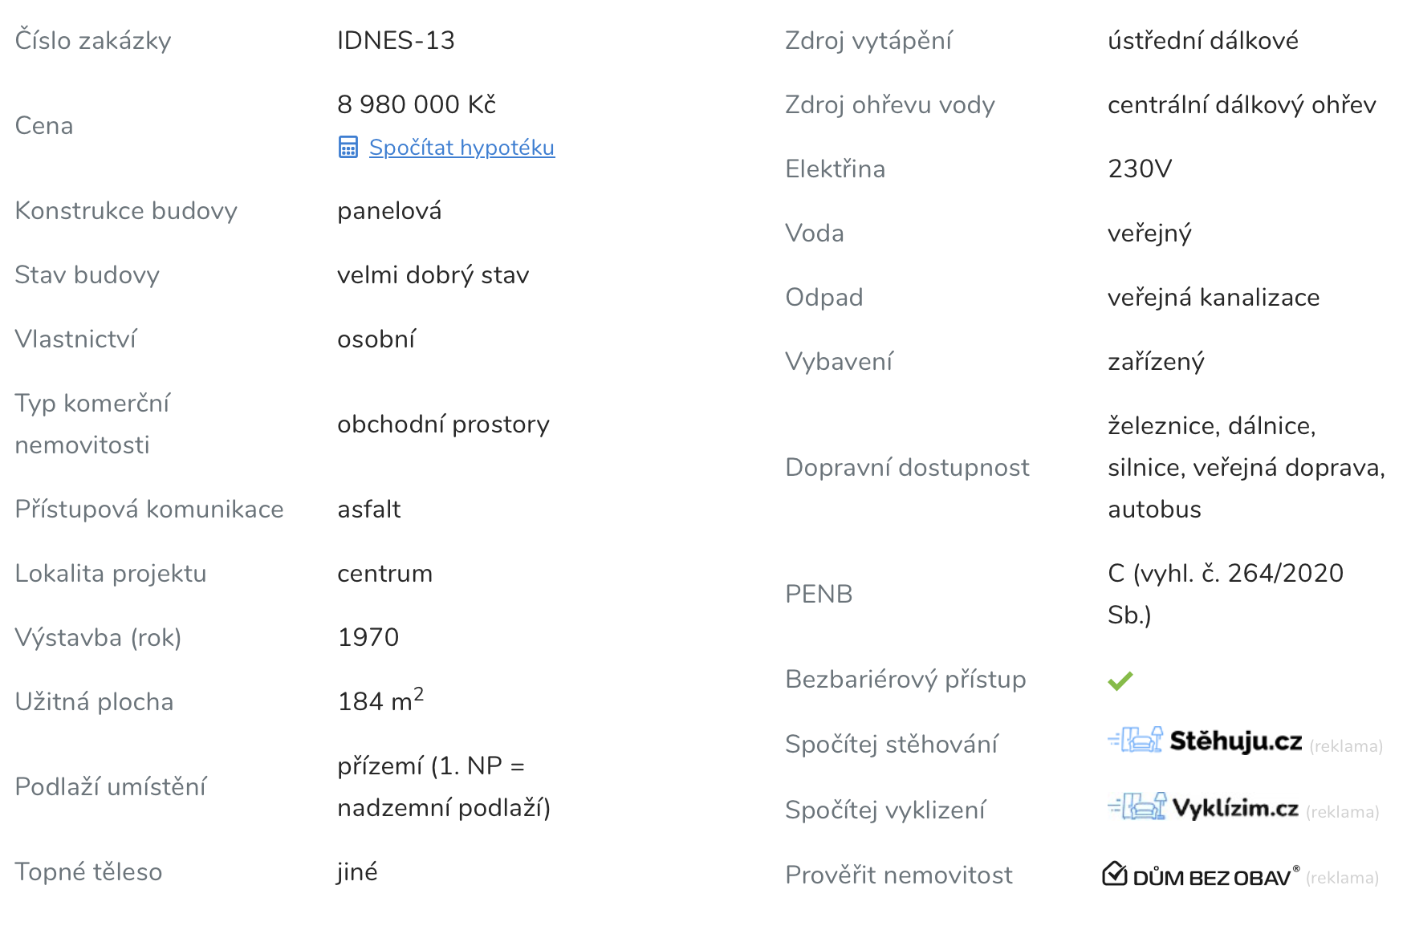This screenshot has height=930, width=1411.
Task: Click the price 8 980 000 Kč
Action: (x=417, y=104)
